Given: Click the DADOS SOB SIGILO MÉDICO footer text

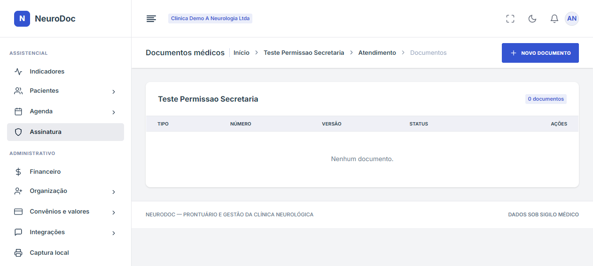Looking at the screenshot, I should point(544,214).
